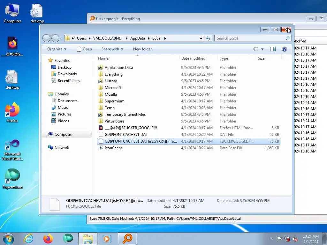Select the Firefox HTML file icon on desktop

click(x=12, y=47)
